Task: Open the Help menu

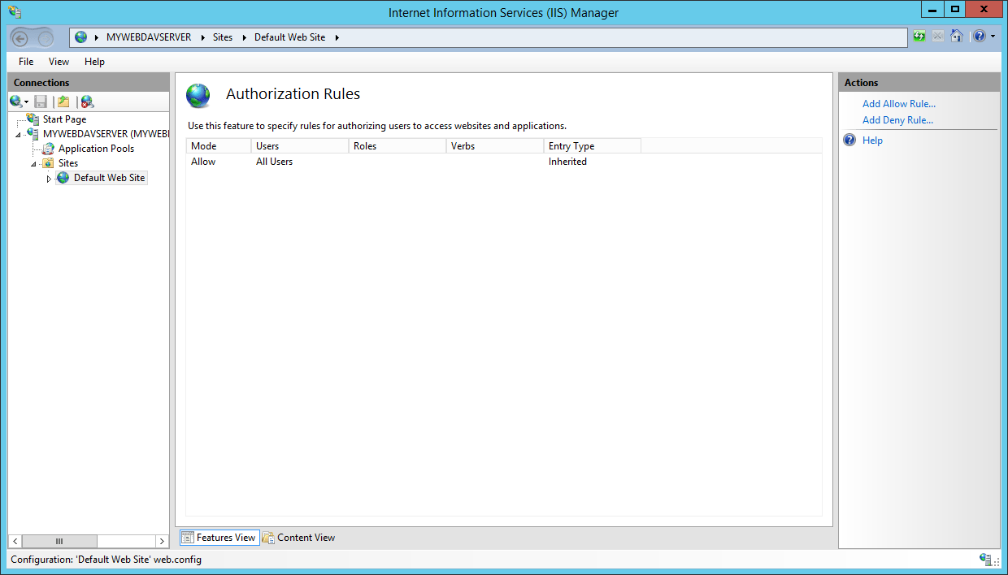Action: 94,62
